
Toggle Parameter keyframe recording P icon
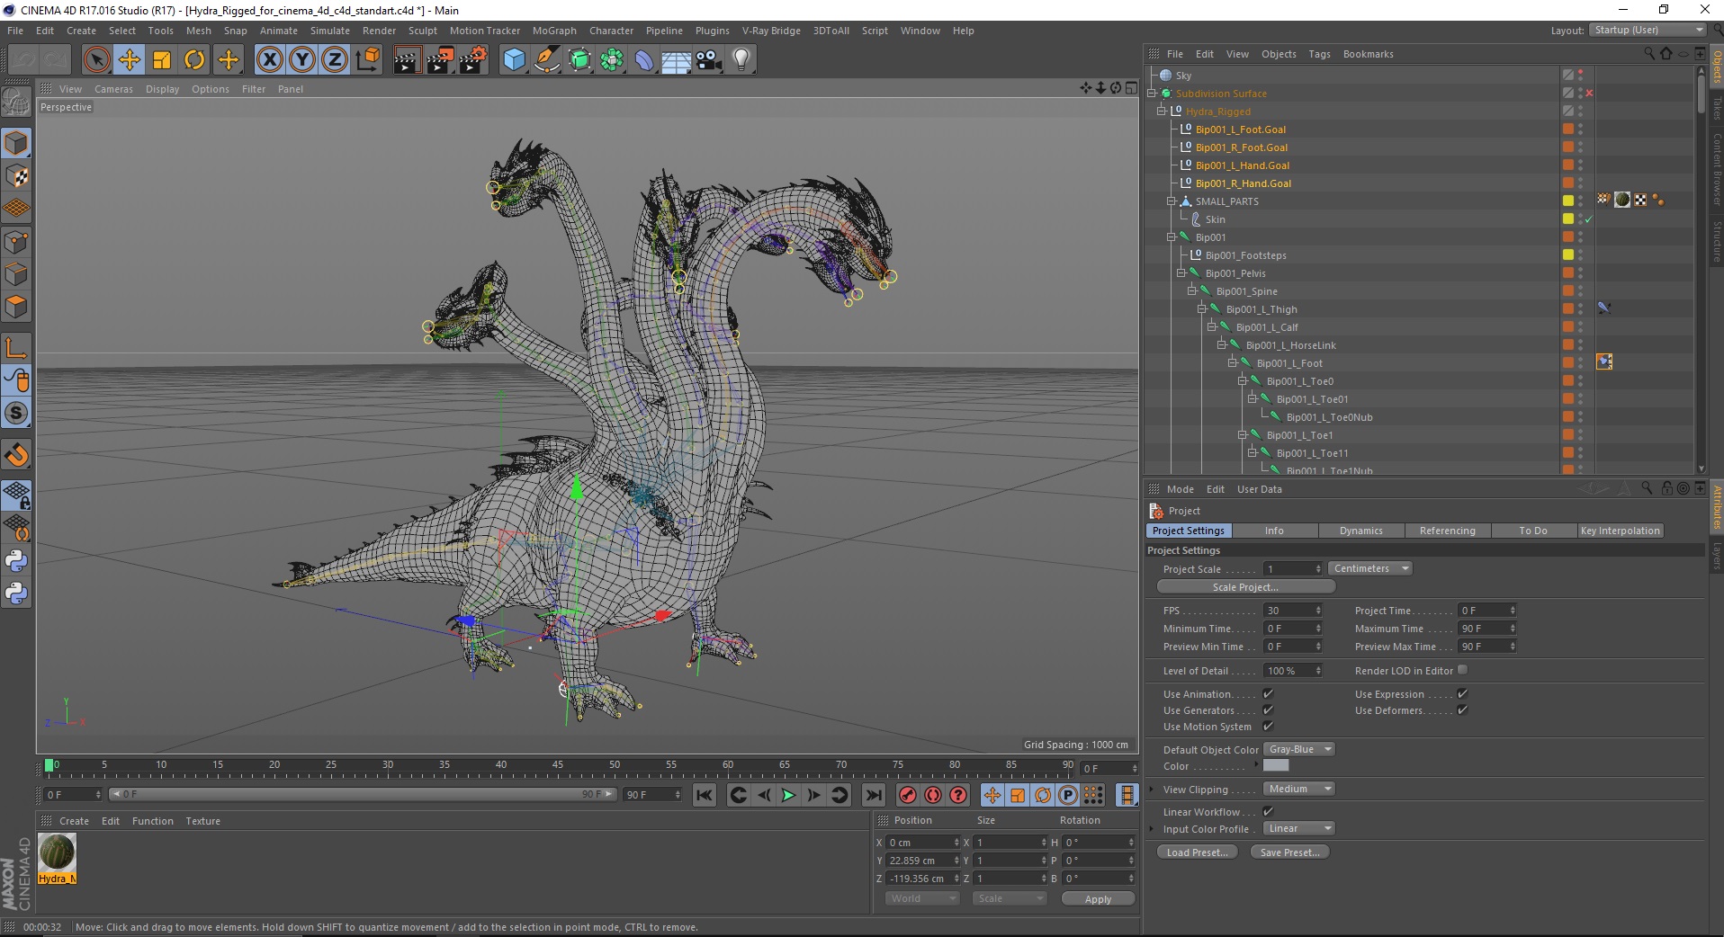coord(1068,795)
